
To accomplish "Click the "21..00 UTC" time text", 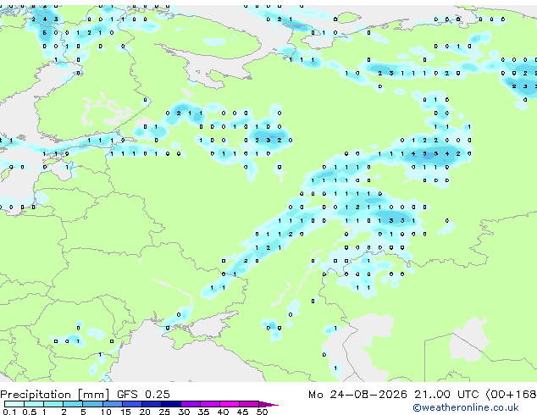I will (x=446, y=395).
